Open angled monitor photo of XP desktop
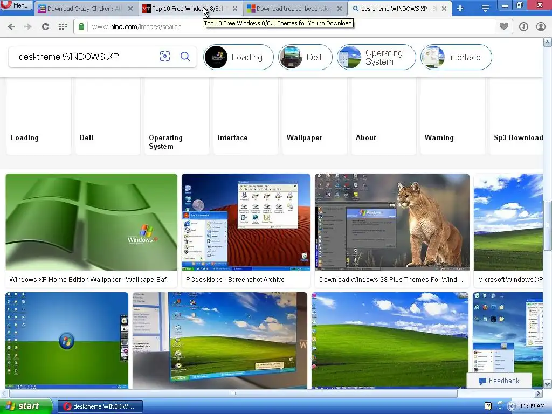Screen dimensions: 552x414 click(220, 341)
